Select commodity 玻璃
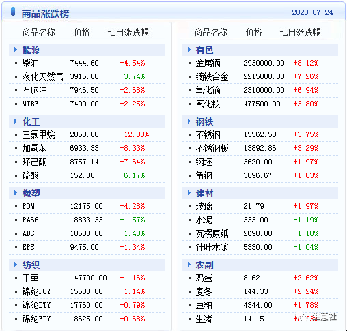347x331 pixels. pyautogui.click(x=204, y=206)
